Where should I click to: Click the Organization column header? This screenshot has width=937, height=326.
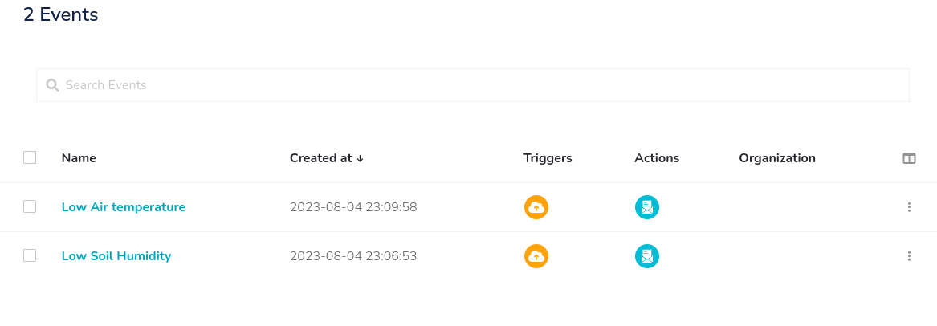click(x=777, y=158)
